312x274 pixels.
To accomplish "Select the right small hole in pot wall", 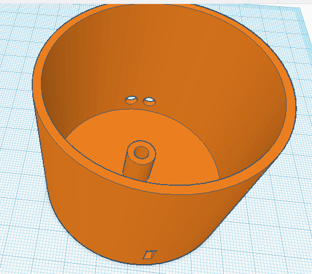I will [149, 102].
